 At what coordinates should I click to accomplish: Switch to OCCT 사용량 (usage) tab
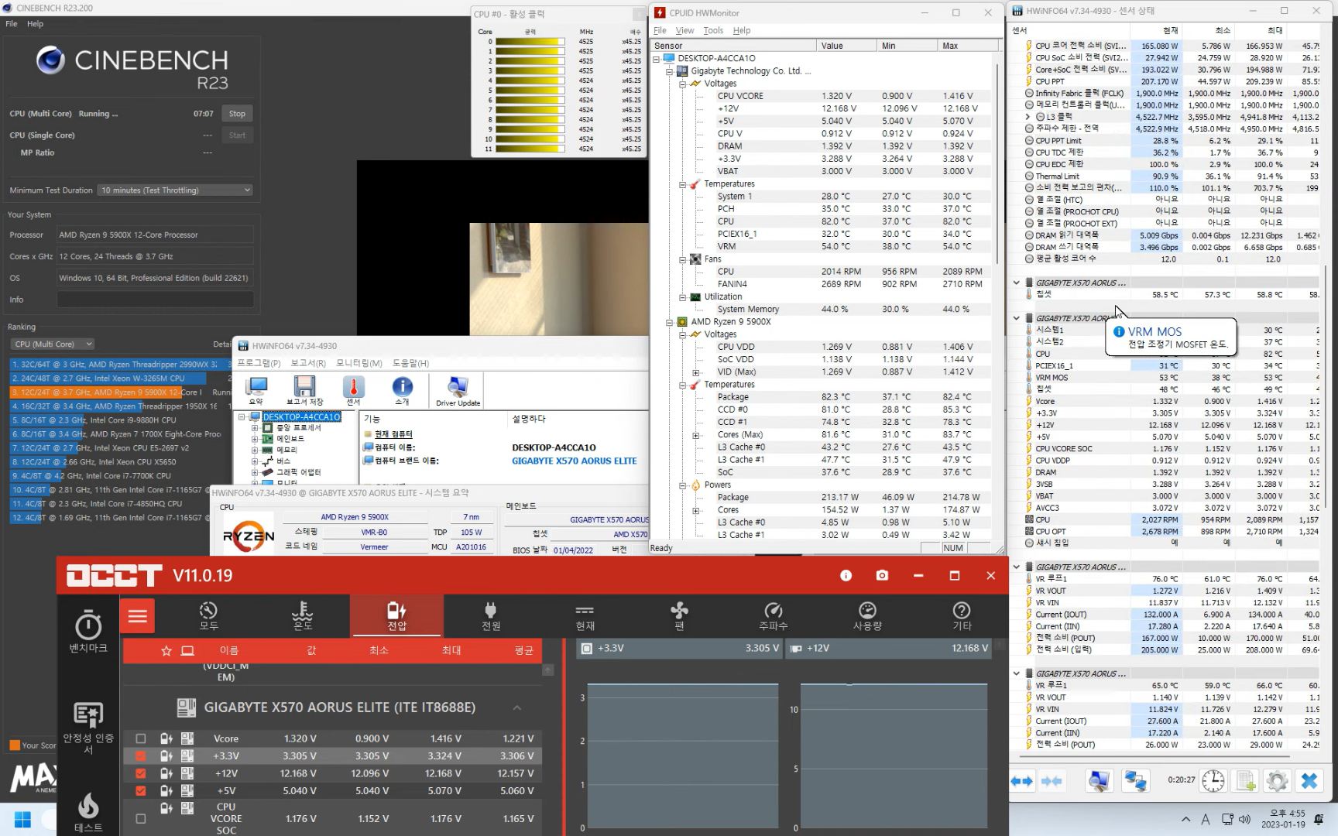pyautogui.click(x=867, y=616)
